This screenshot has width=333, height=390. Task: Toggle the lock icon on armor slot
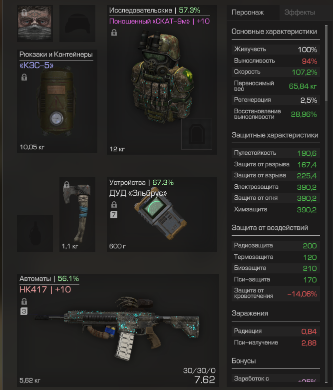pyautogui.click(x=114, y=33)
